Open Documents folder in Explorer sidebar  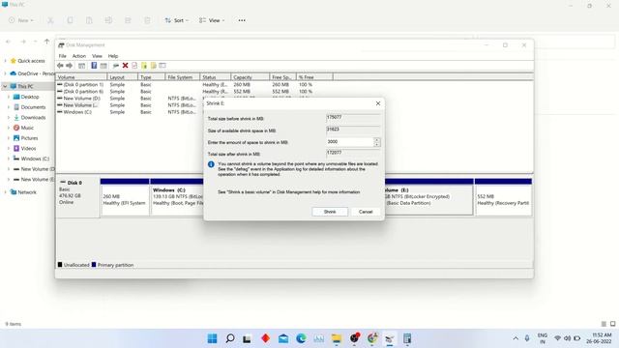(33, 107)
